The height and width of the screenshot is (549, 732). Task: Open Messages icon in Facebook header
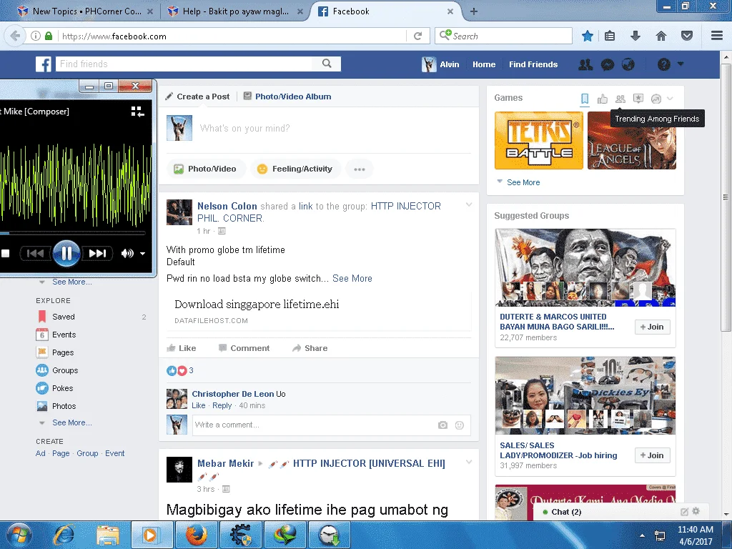pyautogui.click(x=608, y=64)
